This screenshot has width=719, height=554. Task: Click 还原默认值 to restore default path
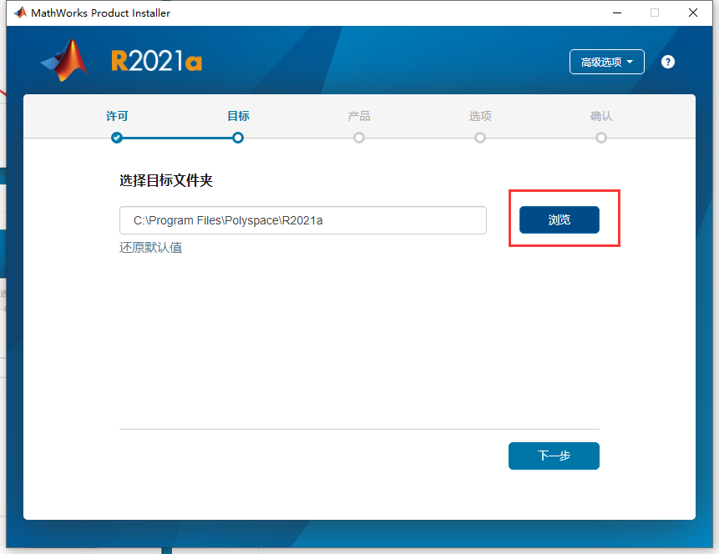(150, 248)
